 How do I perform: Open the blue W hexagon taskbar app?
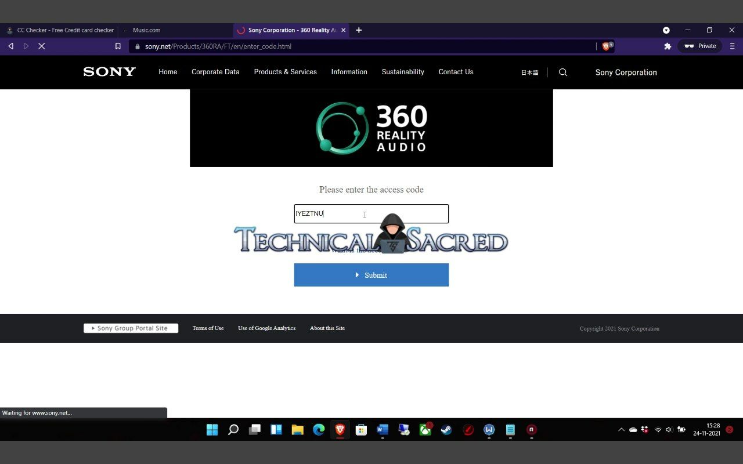click(489, 430)
